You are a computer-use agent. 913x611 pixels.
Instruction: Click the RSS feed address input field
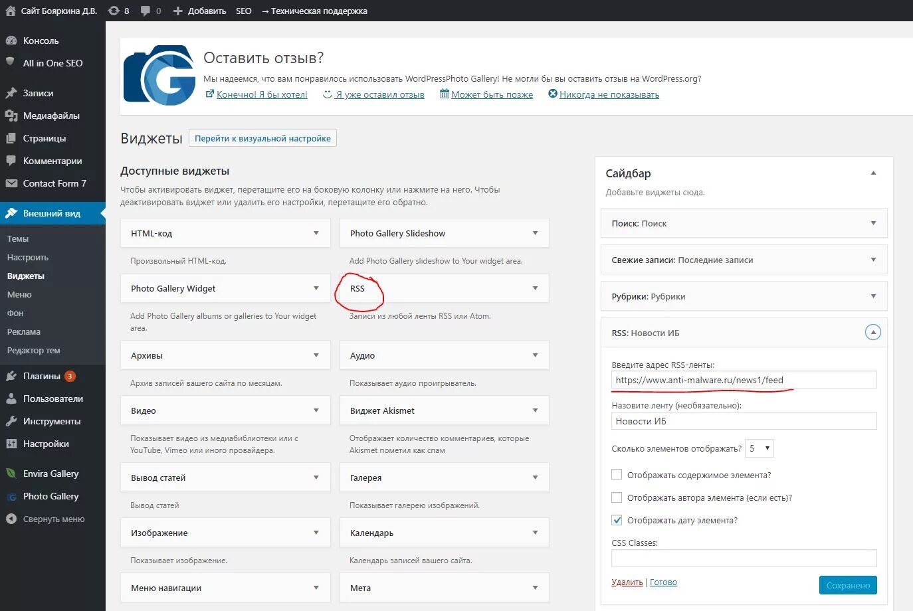(x=744, y=380)
